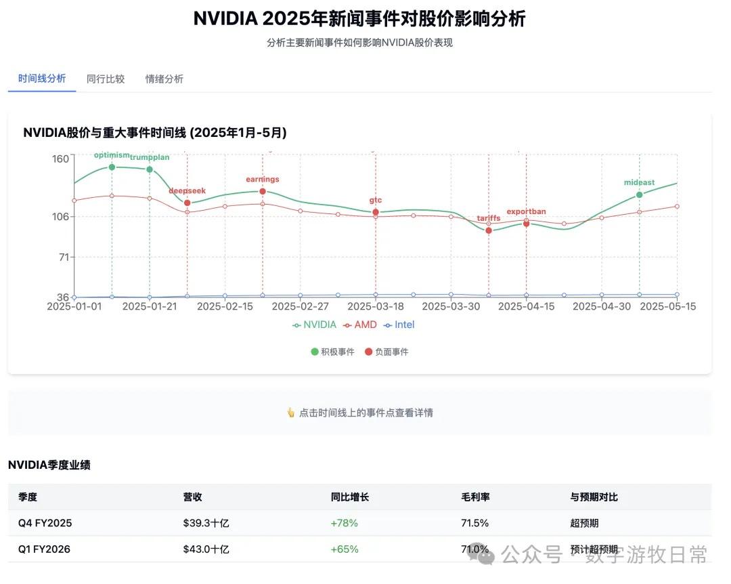Hide the AMD line via legend

[x=359, y=325]
